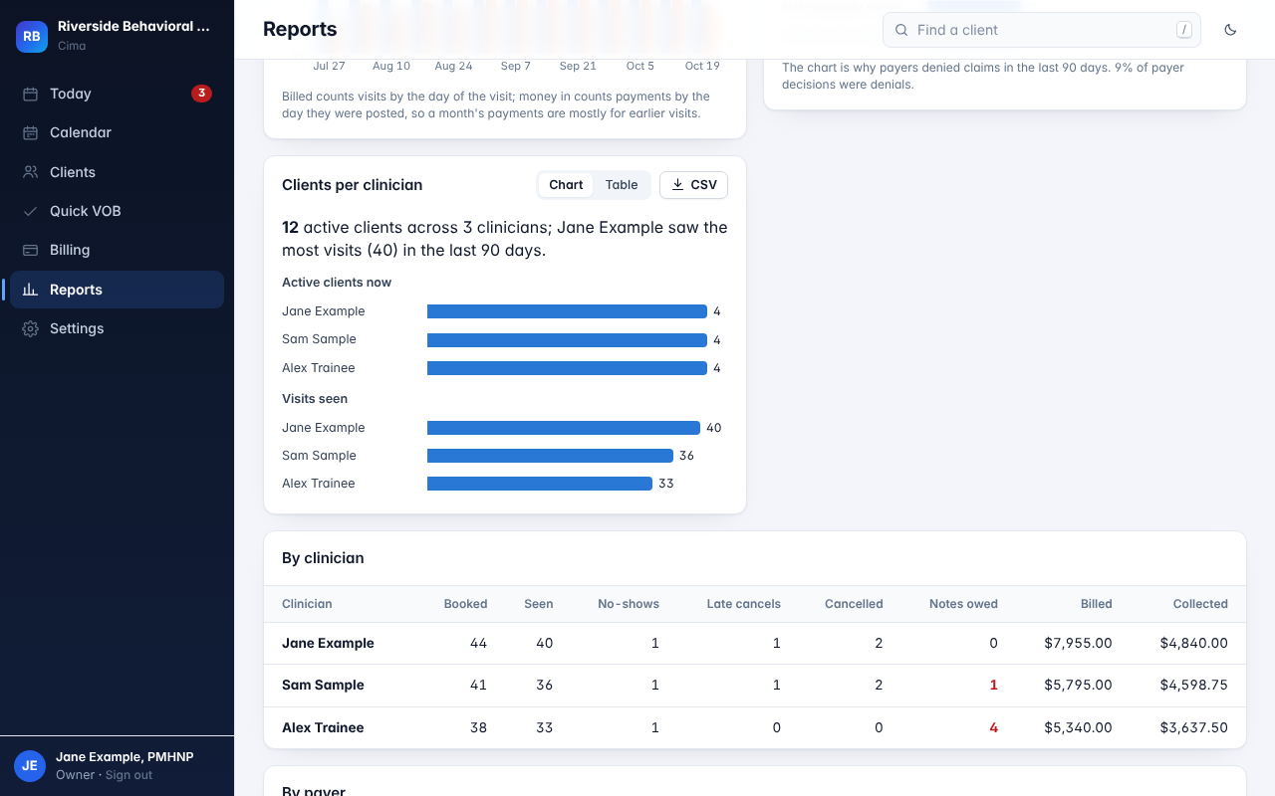The image size is (1275, 796).
Task: Click Alex Trainee's red notes owed value 4
Action: coord(993,727)
